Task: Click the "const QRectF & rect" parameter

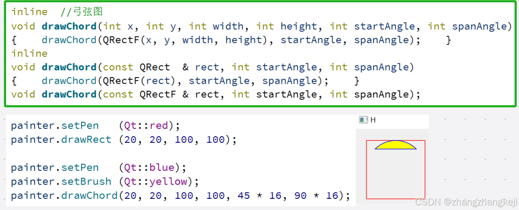Action: click(161, 94)
